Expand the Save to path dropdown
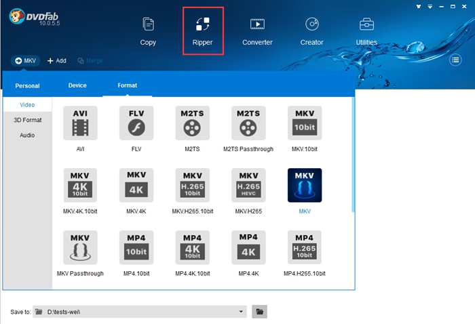The height and width of the screenshot is (324, 475). coord(242,311)
